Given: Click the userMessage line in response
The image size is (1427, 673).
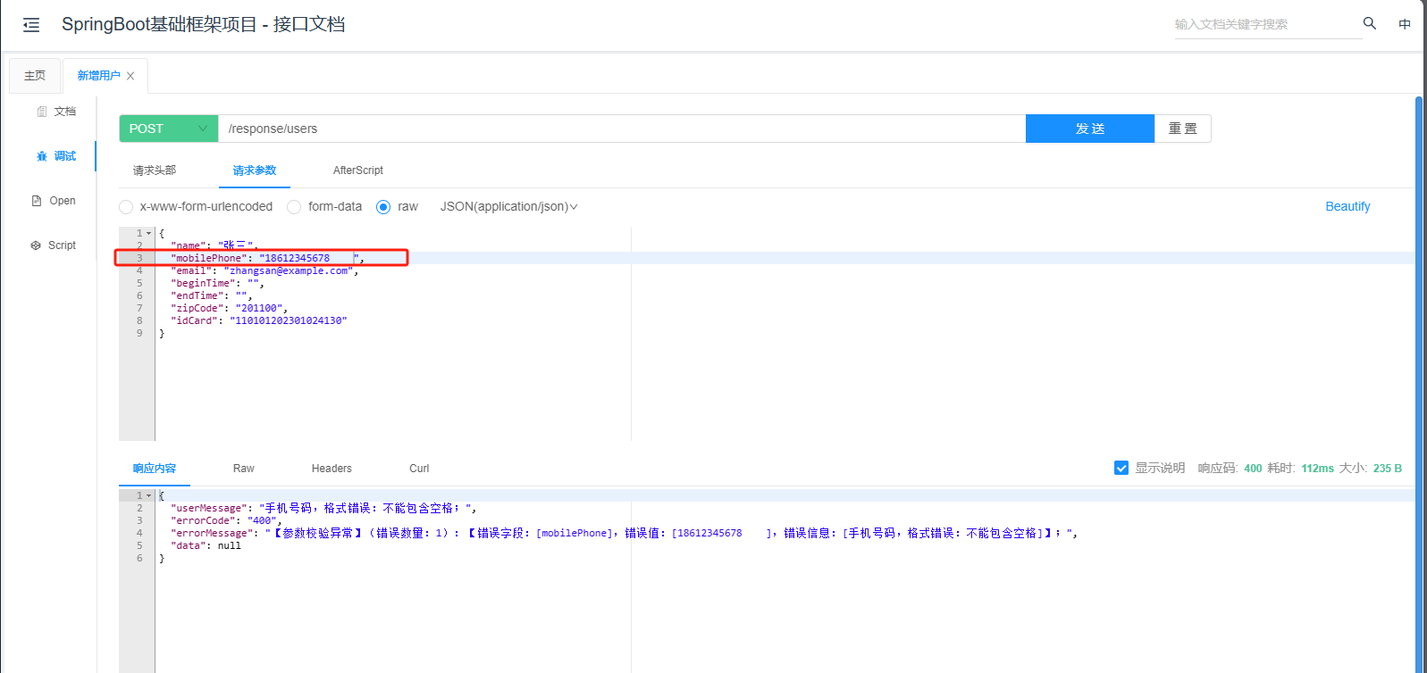Looking at the screenshot, I should tap(323, 508).
